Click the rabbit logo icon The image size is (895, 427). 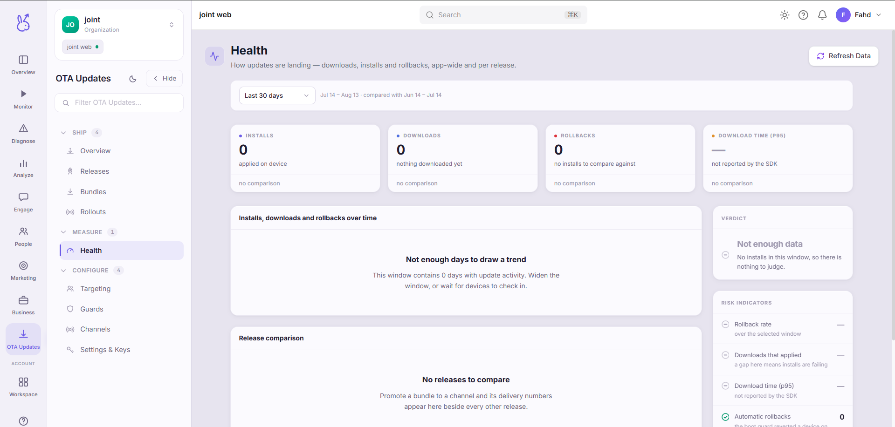[x=23, y=22]
